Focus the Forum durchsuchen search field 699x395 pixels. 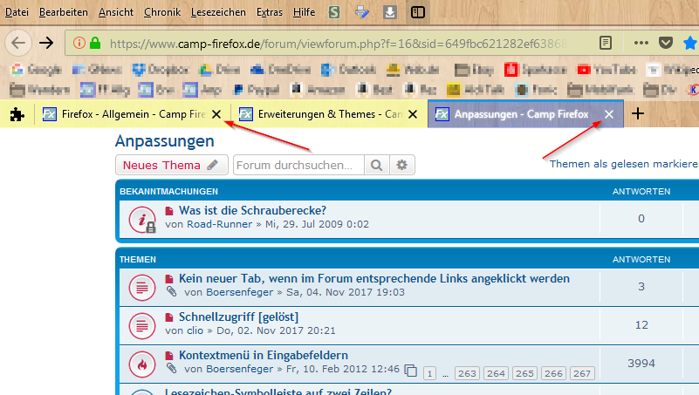pos(298,165)
